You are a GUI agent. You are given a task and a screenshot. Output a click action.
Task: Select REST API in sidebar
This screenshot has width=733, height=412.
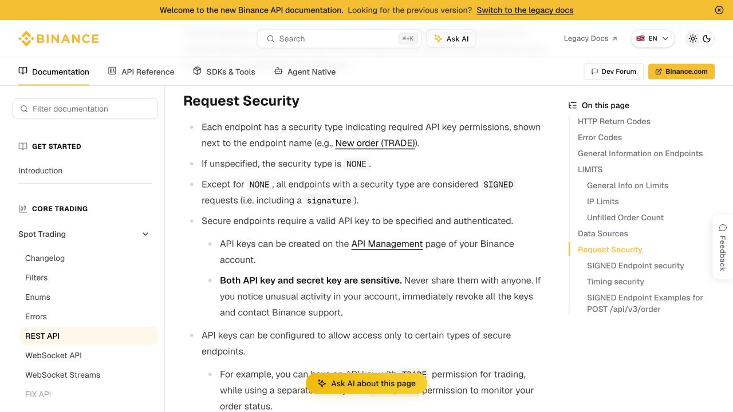point(89,336)
